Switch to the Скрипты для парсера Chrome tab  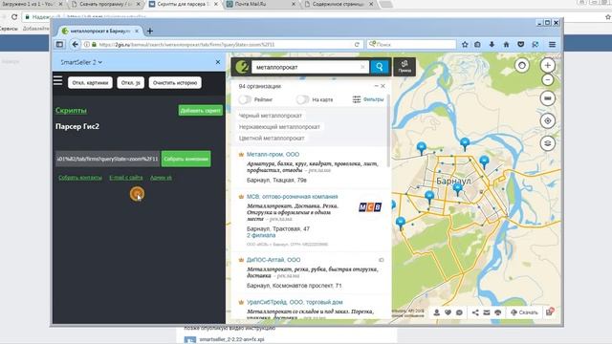tap(184, 4)
